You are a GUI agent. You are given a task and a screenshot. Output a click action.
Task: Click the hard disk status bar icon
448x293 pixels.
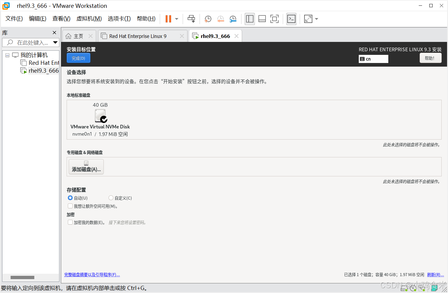coord(404,288)
